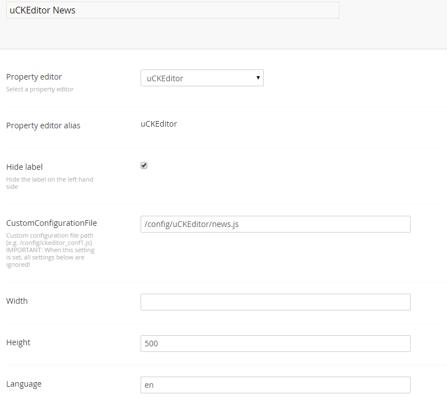447x399 pixels.
Task: Click the dropdown arrow beside uCKEditor
Action: point(258,77)
